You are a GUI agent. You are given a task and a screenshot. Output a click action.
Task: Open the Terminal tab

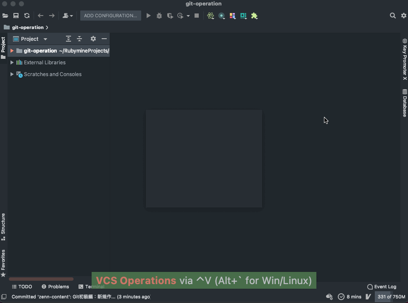tap(91, 287)
